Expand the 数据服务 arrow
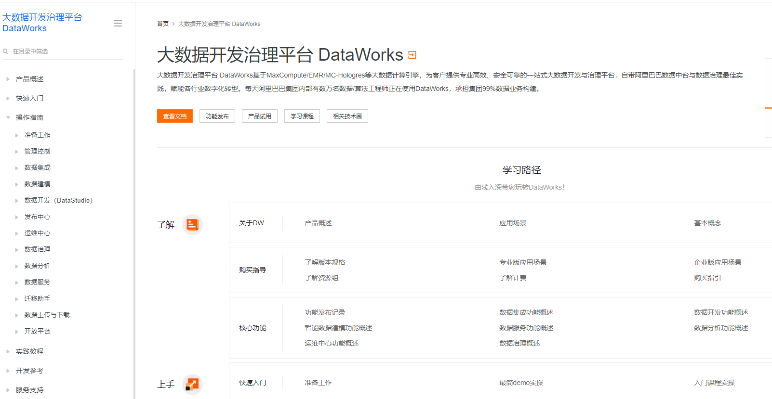The height and width of the screenshot is (399, 772). (x=16, y=283)
